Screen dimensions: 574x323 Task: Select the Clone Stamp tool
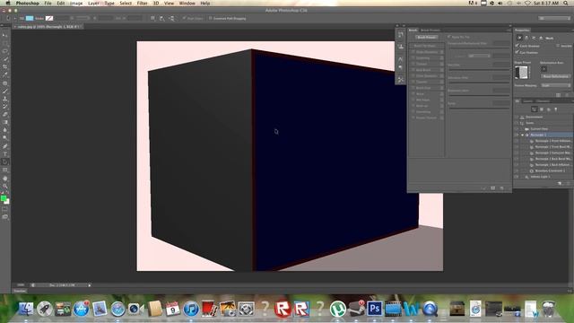click(5, 99)
